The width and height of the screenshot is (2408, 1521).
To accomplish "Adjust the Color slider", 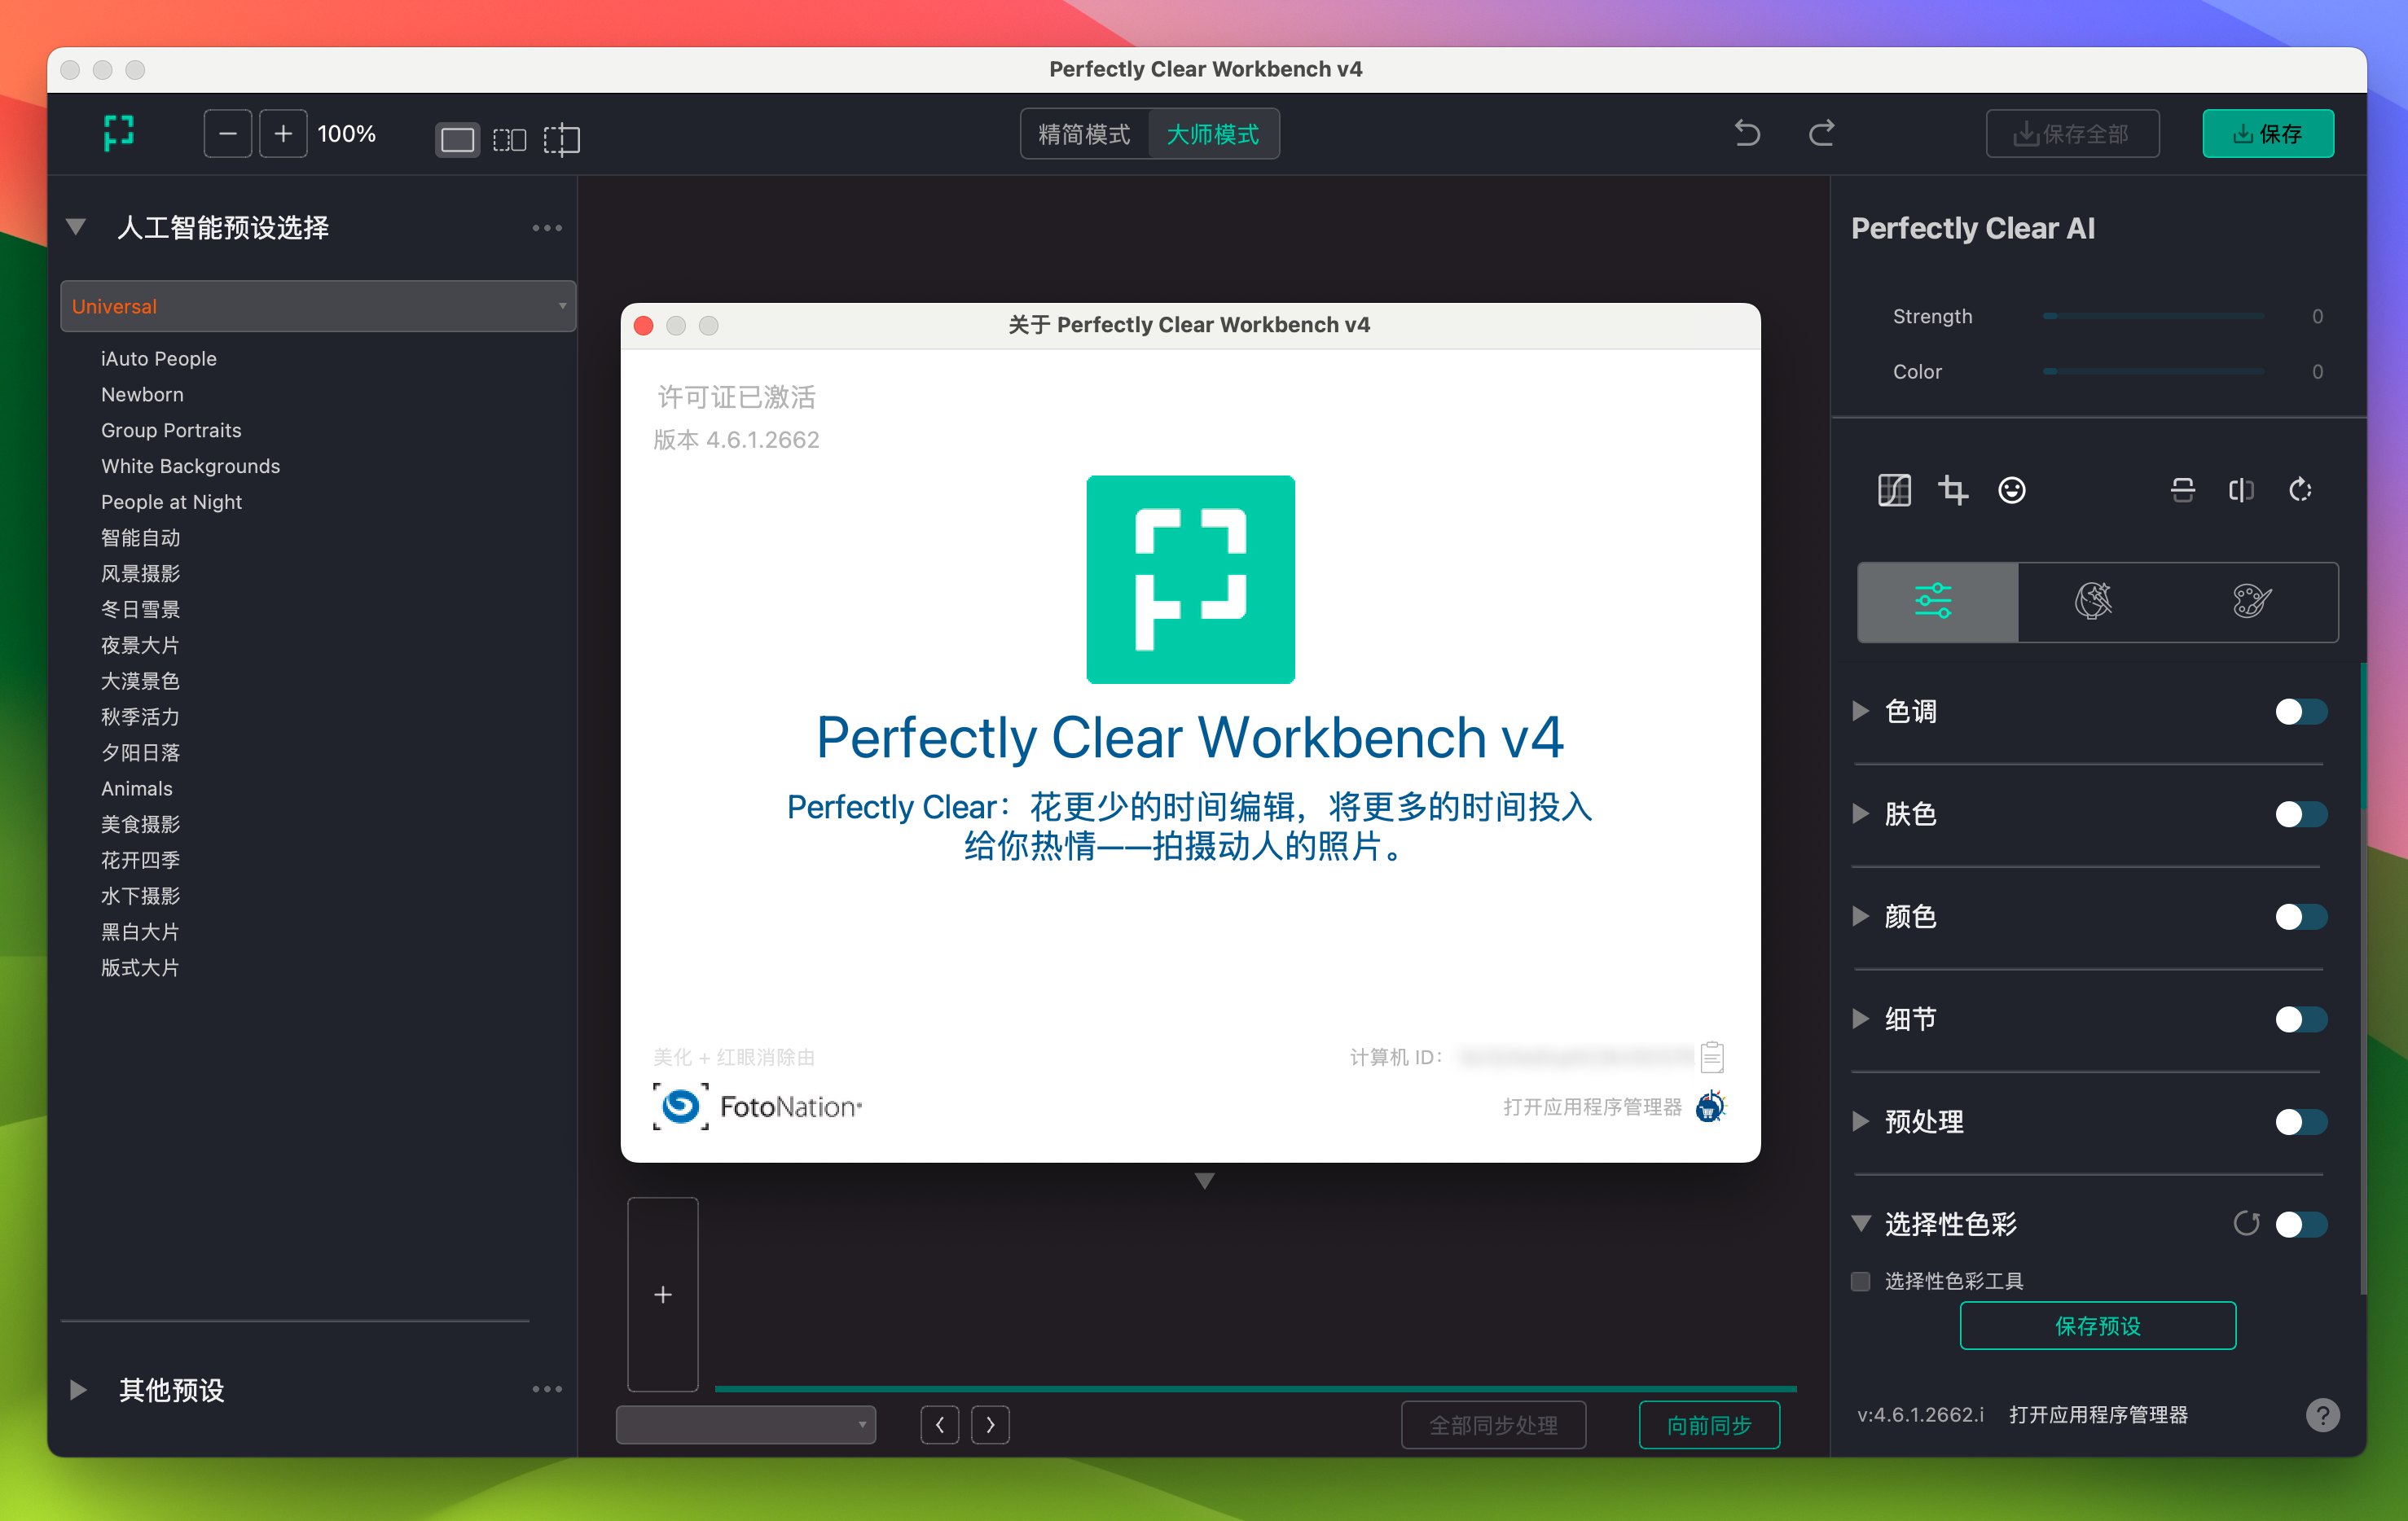I will coord(2152,370).
